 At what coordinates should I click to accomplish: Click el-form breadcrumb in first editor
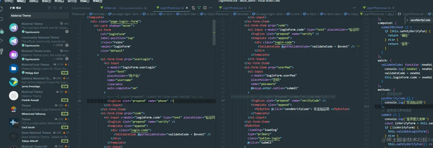166,14
